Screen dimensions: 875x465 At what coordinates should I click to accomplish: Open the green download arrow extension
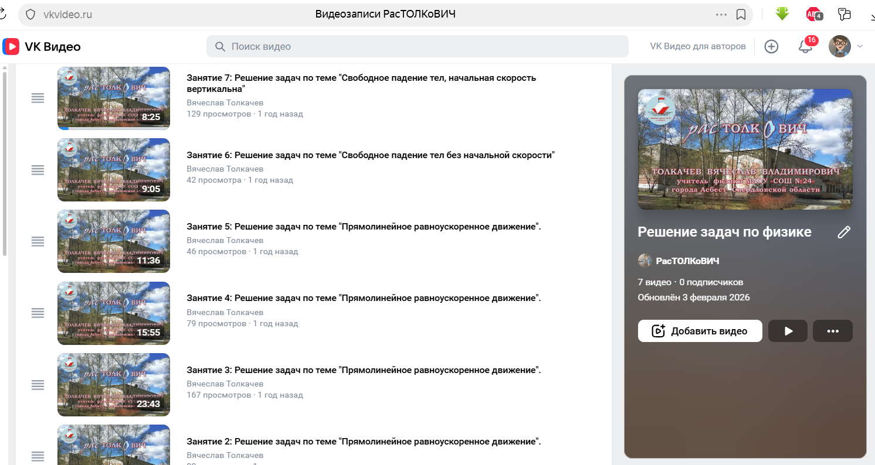coord(782,14)
